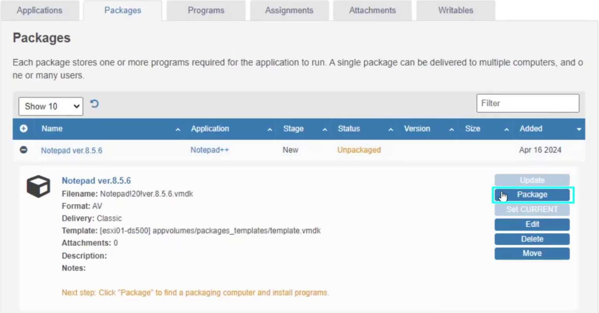Collapse the Notepad ver.8.5.6 row with minus icon

click(24, 150)
